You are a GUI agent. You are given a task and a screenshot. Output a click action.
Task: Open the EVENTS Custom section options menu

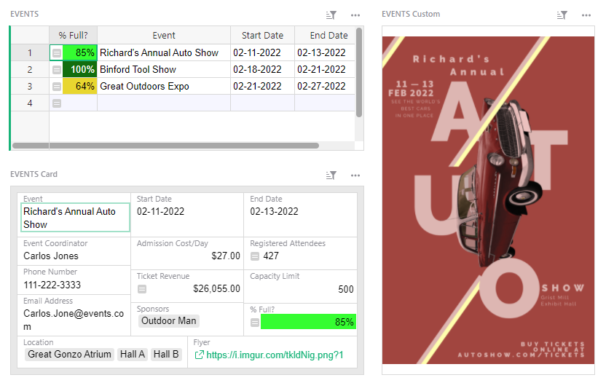click(x=586, y=15)
